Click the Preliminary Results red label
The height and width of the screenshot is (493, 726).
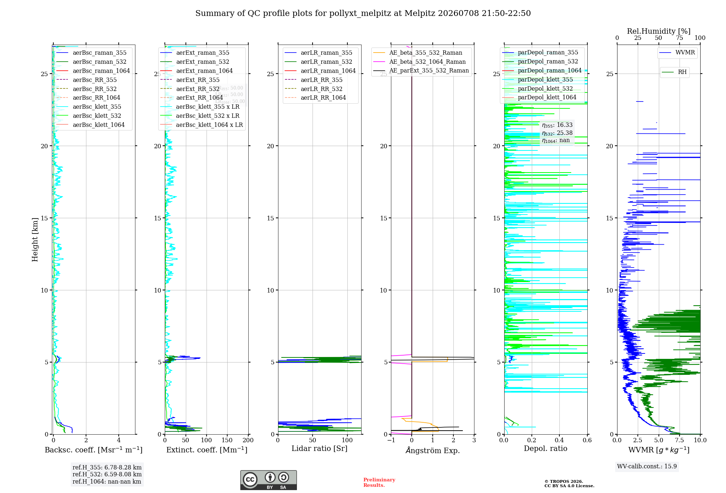tap(379, 482)
